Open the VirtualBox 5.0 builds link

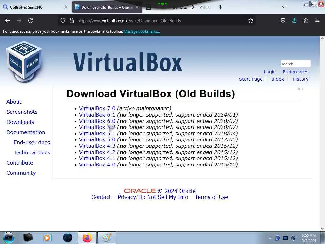click(x=97, y=139)
